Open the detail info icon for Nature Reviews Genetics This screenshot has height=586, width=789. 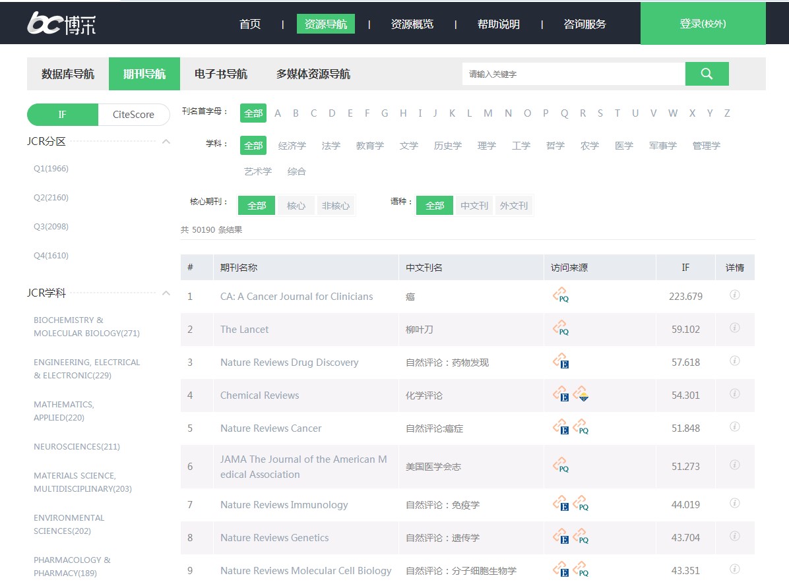click(x=734, y=537)
